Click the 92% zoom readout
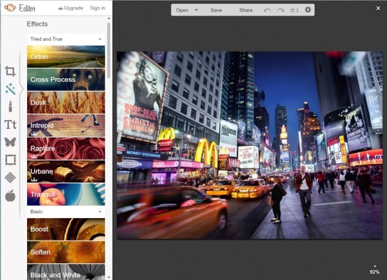This screenshot has height=280, width=387. point(375,272)
